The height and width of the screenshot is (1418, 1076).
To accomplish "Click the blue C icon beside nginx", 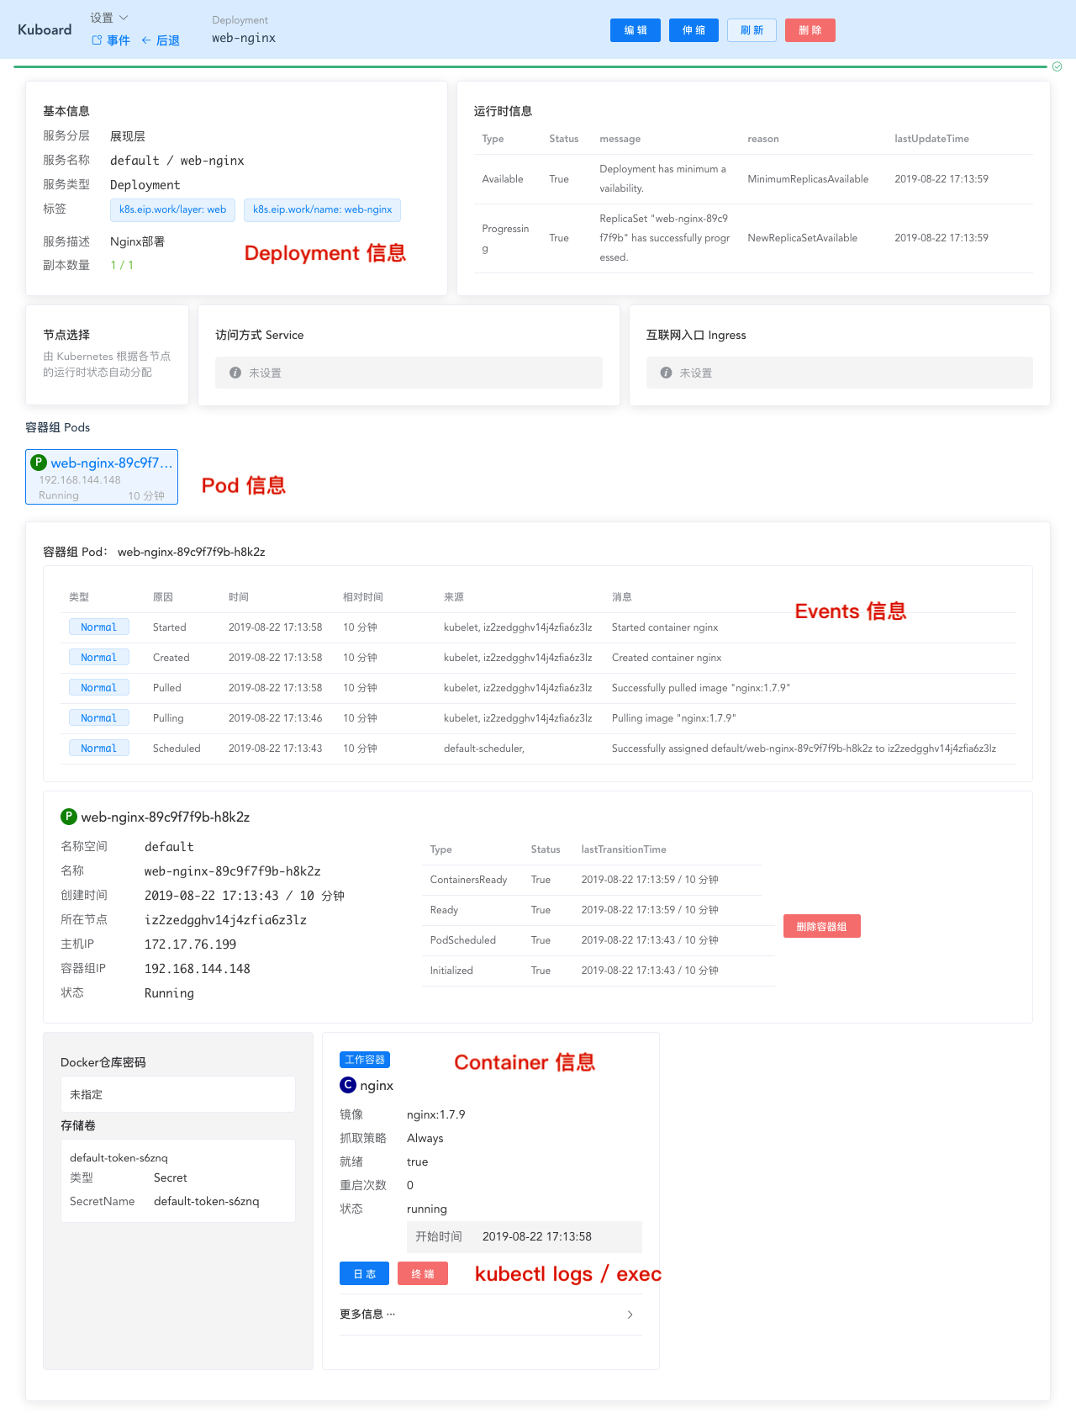I will [348, 1085].
